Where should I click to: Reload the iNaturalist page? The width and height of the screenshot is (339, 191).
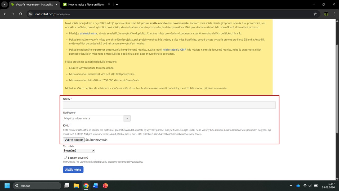[21, 14]
